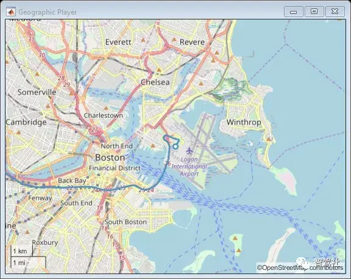Click the 'Fenway' map label
The height and width of the screenshot is (279, 351).
[40, 198]
